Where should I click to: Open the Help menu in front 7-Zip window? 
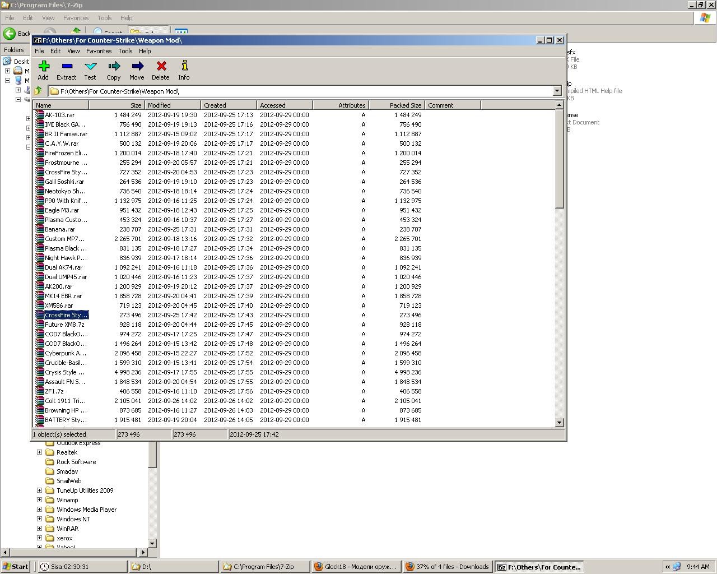coord(145,51)
